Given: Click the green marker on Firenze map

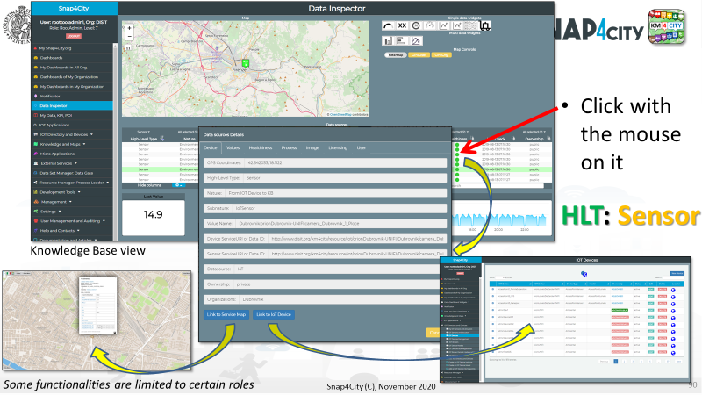Looking at the screenshot, I should 247,63.
